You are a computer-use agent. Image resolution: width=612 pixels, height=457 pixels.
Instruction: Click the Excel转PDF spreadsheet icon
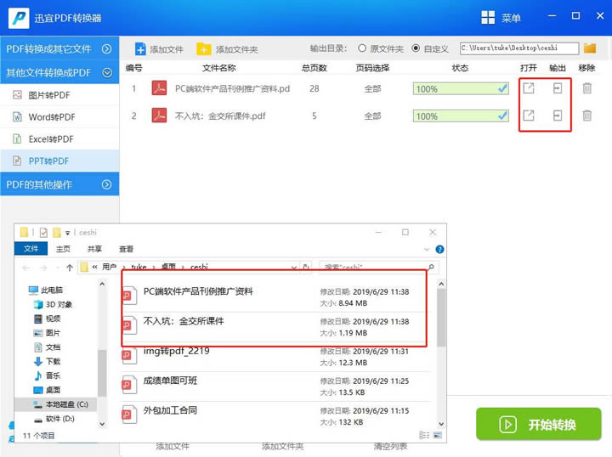[x=17, y=138]
